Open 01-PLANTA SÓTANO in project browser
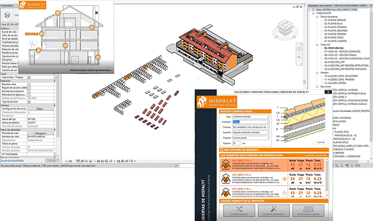Image resolution: width=373 pixels, height=221 pixels. coord(335,20)
